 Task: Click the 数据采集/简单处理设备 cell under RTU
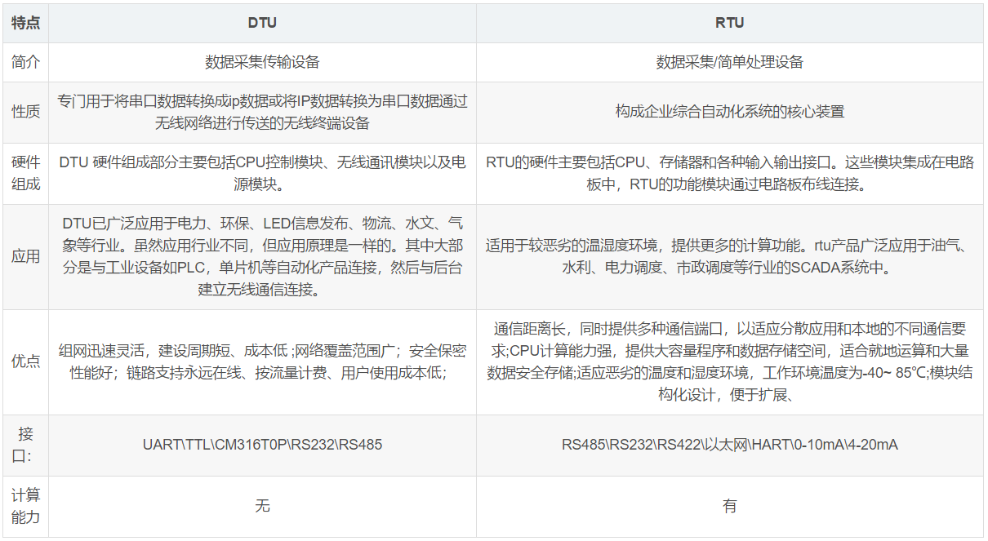click(729, 62)
